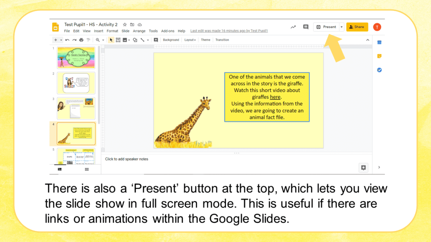Open the dropdown arrow next to Present
This screenshot has height=242, width=431.
point(341,27)
